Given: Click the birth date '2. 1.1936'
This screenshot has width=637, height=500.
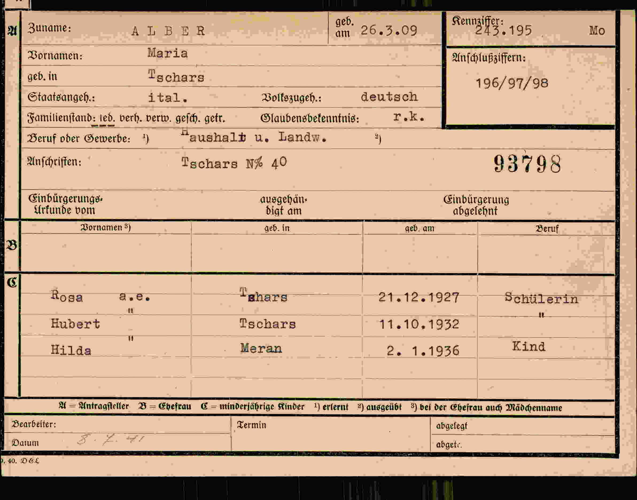Looking at the screenshot, I should pos(423,351).
